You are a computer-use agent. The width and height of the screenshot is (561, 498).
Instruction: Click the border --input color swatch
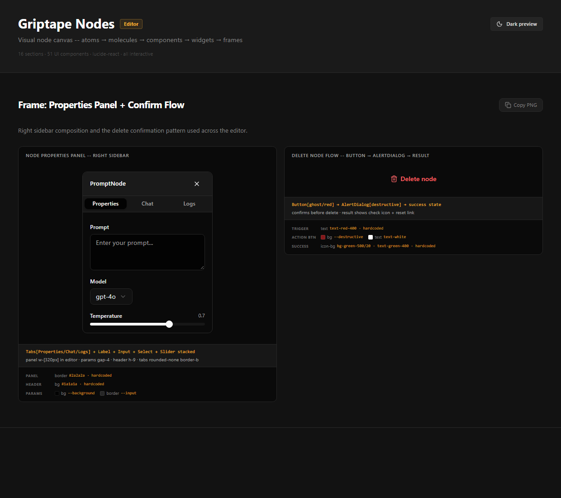(x=102, y=393)
